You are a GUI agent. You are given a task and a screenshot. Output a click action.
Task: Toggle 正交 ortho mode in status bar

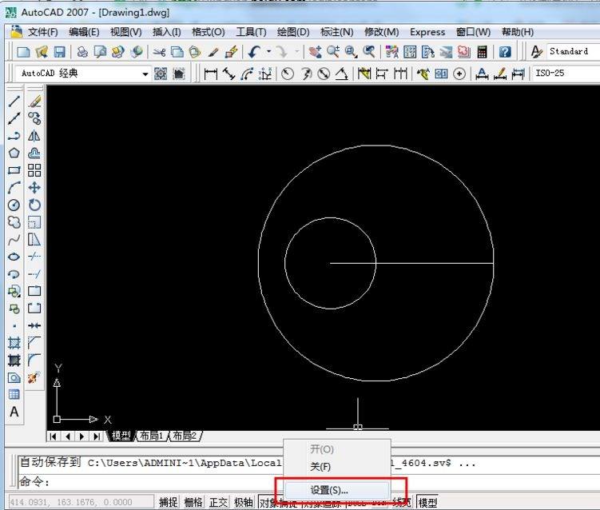[218, 502]
